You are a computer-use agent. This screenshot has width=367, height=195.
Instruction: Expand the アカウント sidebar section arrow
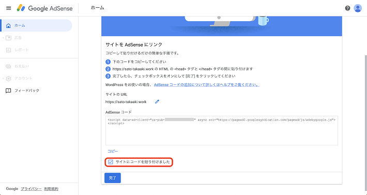3,79
